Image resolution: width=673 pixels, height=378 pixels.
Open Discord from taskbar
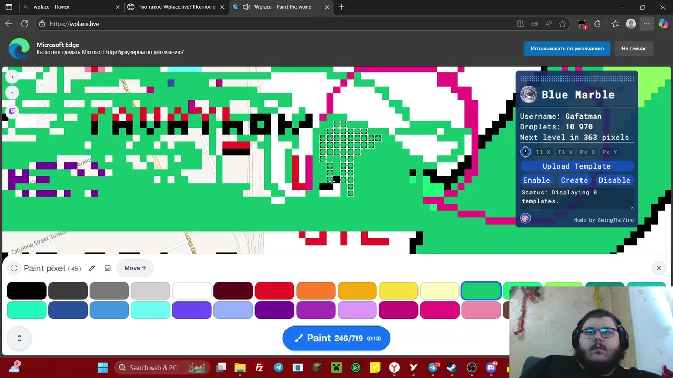coord(491,367)
